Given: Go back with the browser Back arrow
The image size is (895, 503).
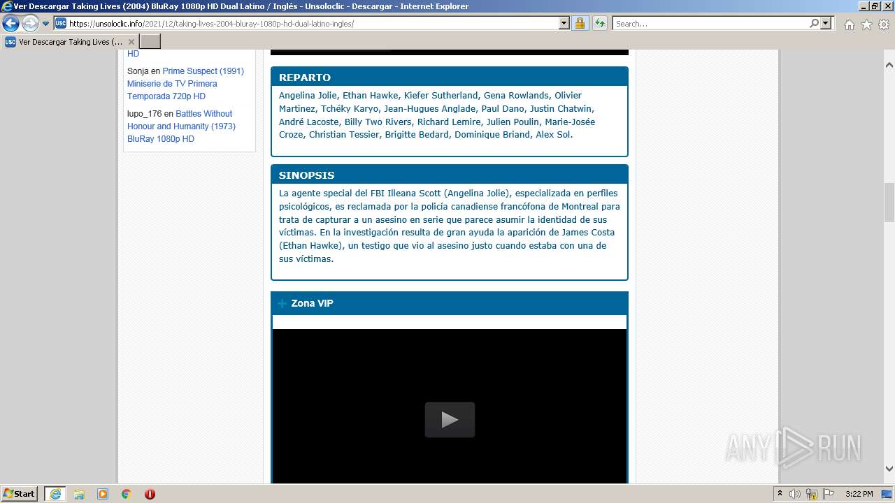Looking at the screenshot, I should [10, 24].
